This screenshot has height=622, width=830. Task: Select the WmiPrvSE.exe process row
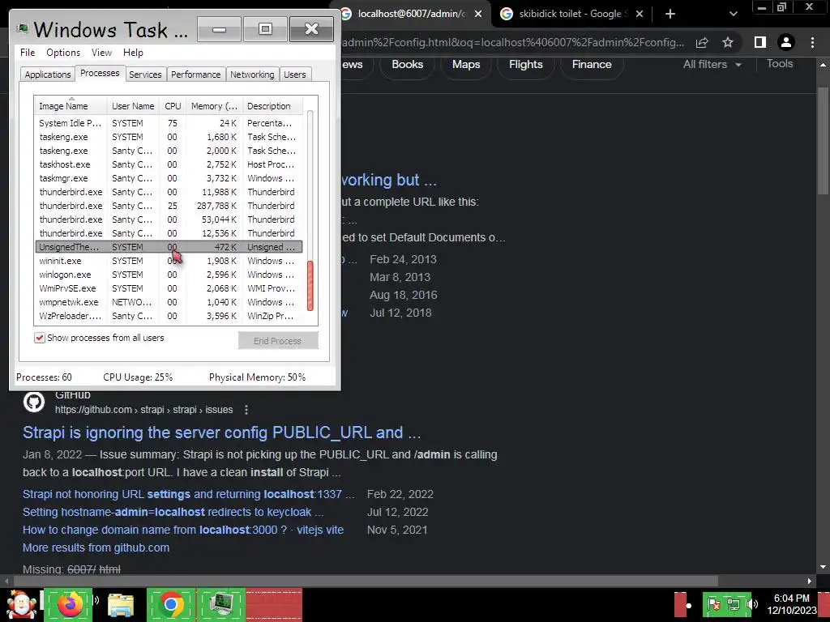[x=169, y=288]
